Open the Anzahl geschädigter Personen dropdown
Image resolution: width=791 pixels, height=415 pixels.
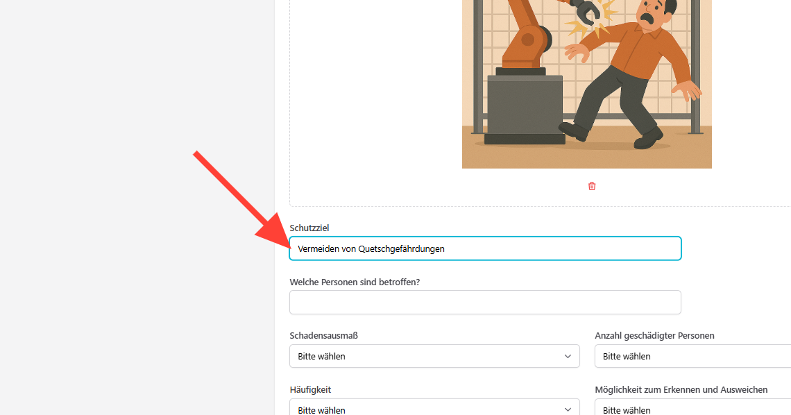tap(692, 356)
